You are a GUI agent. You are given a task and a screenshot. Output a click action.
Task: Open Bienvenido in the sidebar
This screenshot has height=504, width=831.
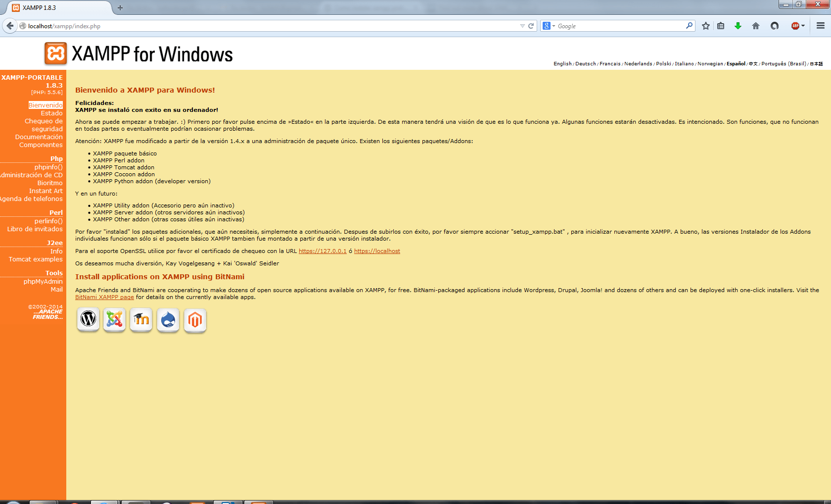[46, 105]
